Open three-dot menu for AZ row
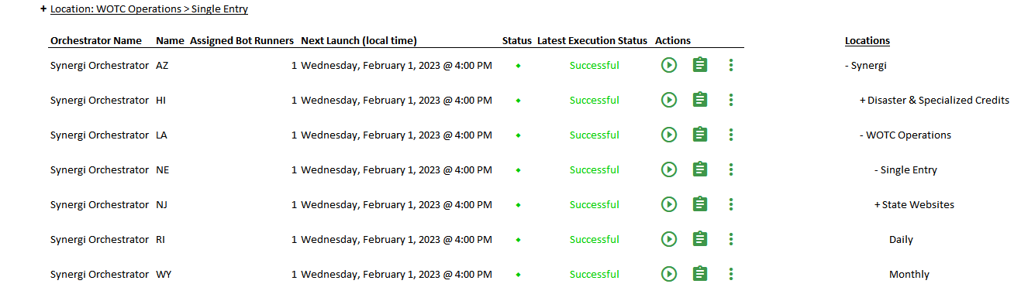1021x301 pixels. (731, 65)
